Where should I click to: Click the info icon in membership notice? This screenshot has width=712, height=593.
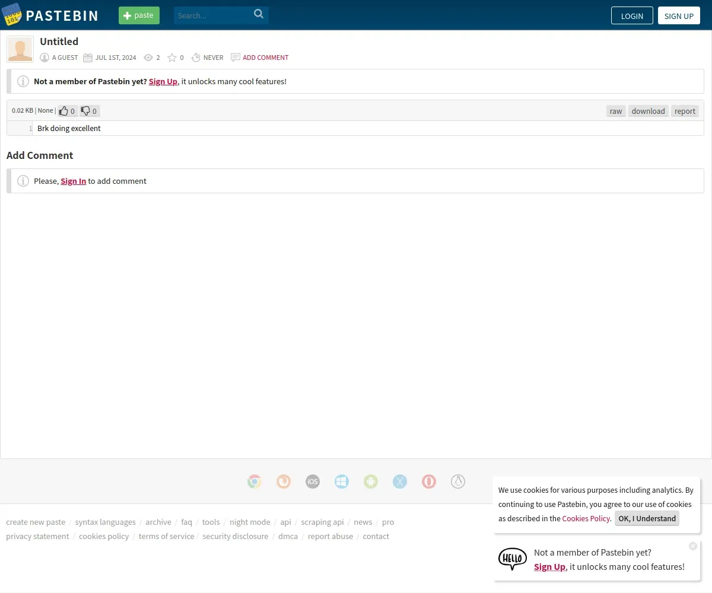(23, 81)
